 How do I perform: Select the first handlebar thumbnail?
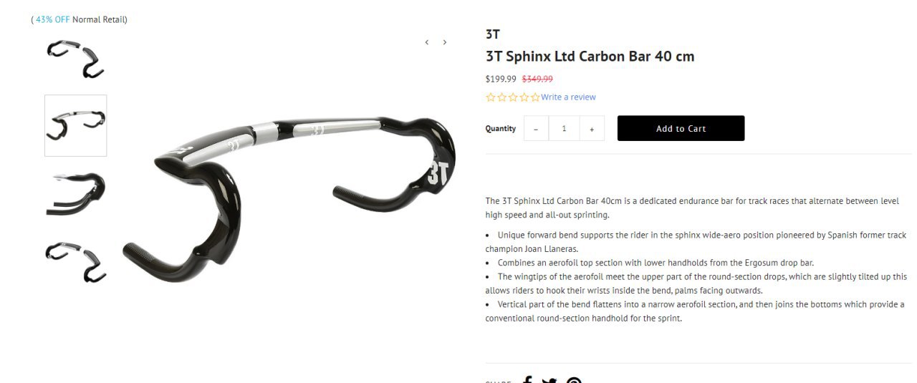tap(75, 59)
